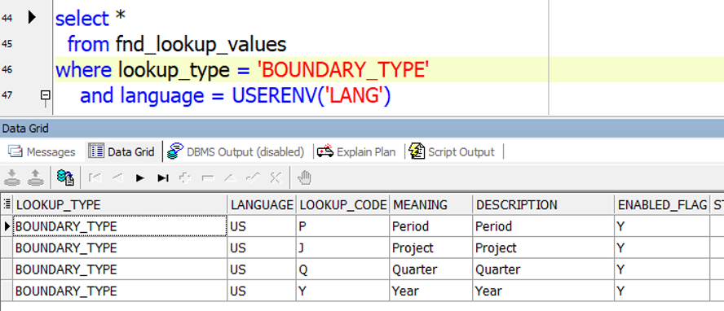Screen dimensions: 724x311
Task: Click the insert record plus icon
Action: point(185,177)
